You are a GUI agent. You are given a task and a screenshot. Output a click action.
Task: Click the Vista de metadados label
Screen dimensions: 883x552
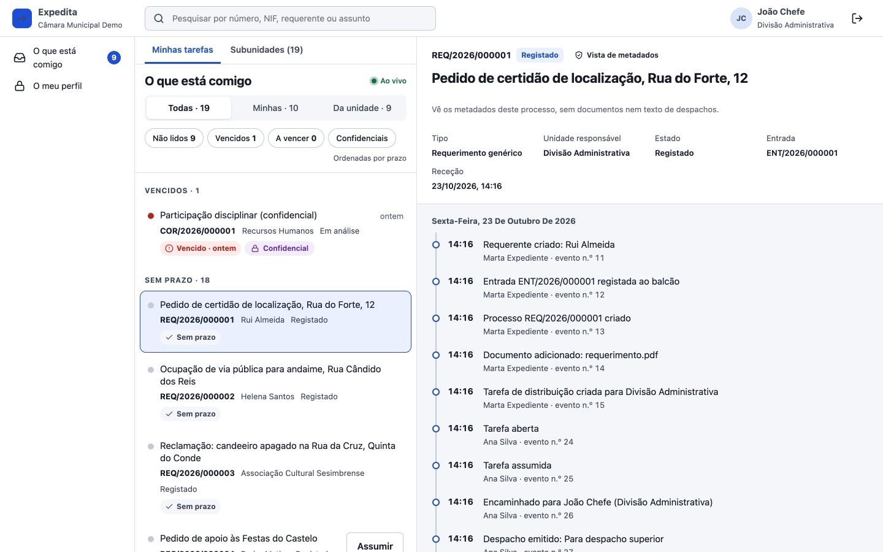pos(622,55)
